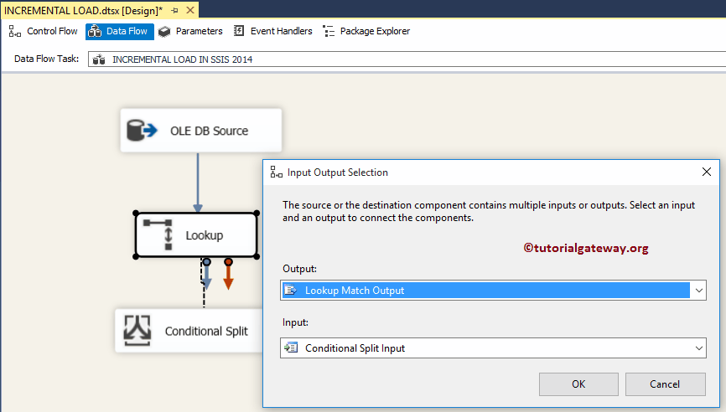Open the Parameters tab
726x412 pixels.
click(190, 31)
